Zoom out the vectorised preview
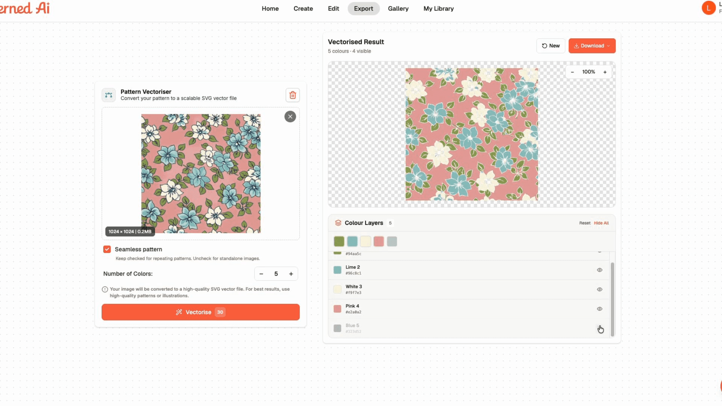This screenshot has height=406, width=722. [572, 72]
